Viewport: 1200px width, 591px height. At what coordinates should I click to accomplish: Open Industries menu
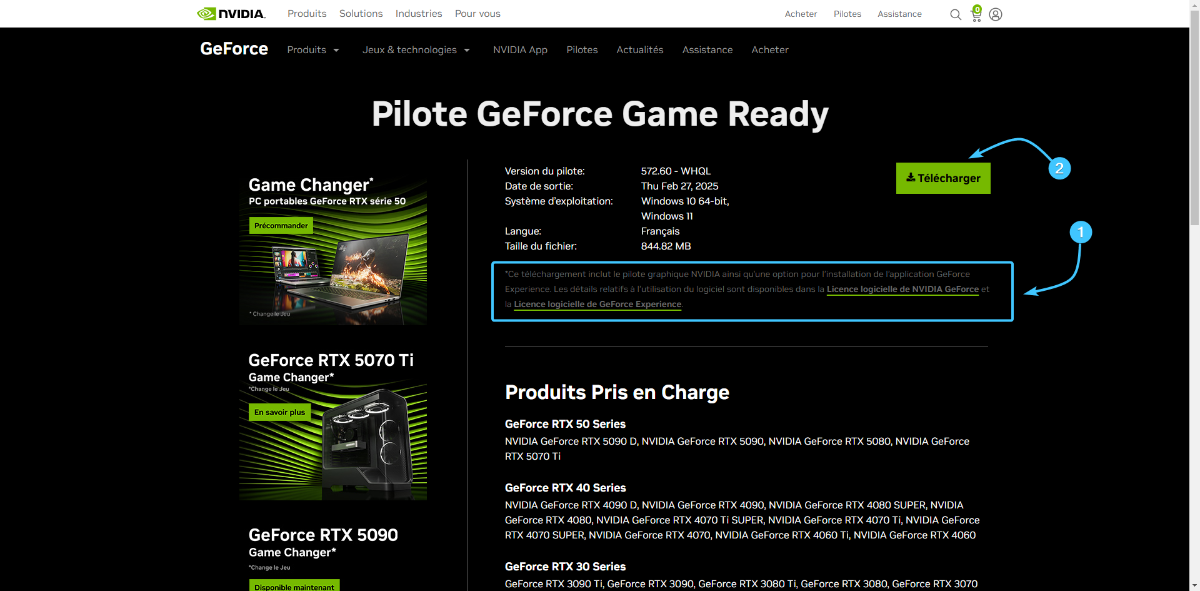tap(419, 14)
